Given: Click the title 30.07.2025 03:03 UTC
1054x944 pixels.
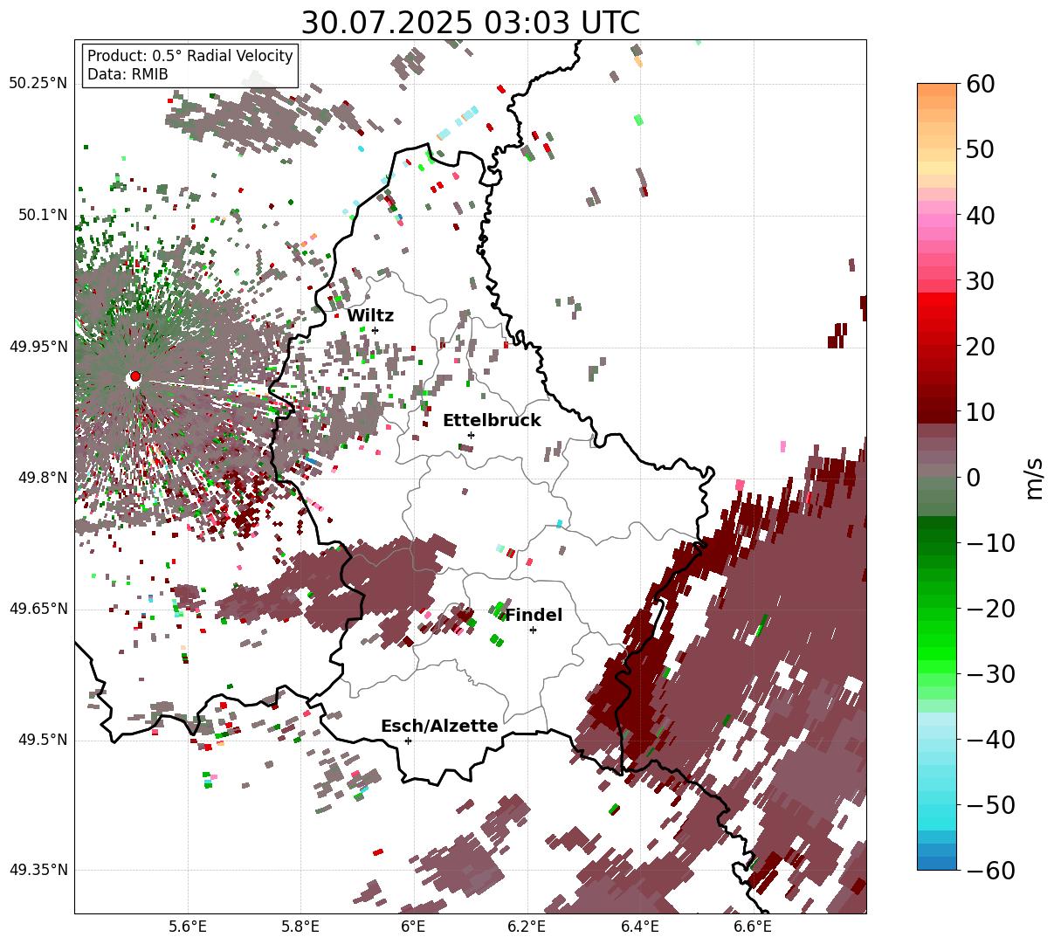Looking at the screenshot, I should tap(470, 23).
